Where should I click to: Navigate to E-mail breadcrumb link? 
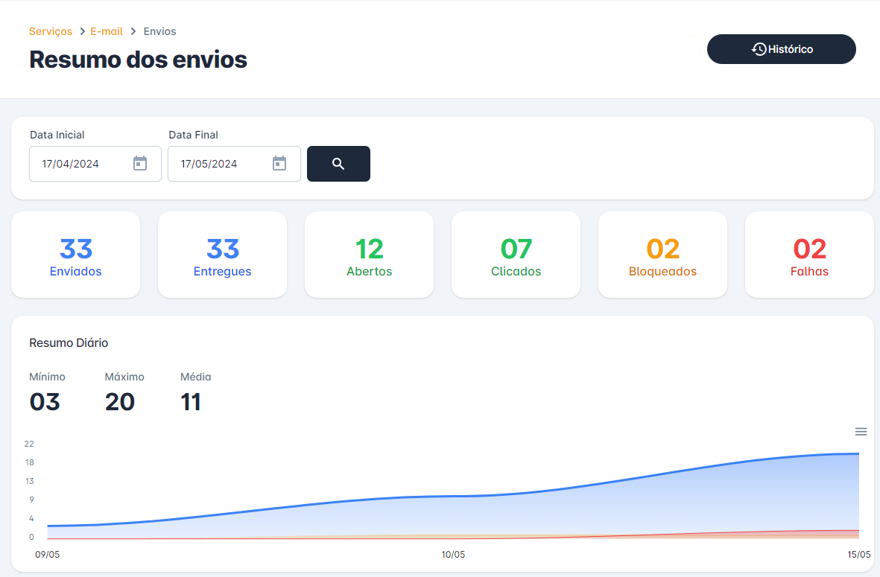coord(107,31)
